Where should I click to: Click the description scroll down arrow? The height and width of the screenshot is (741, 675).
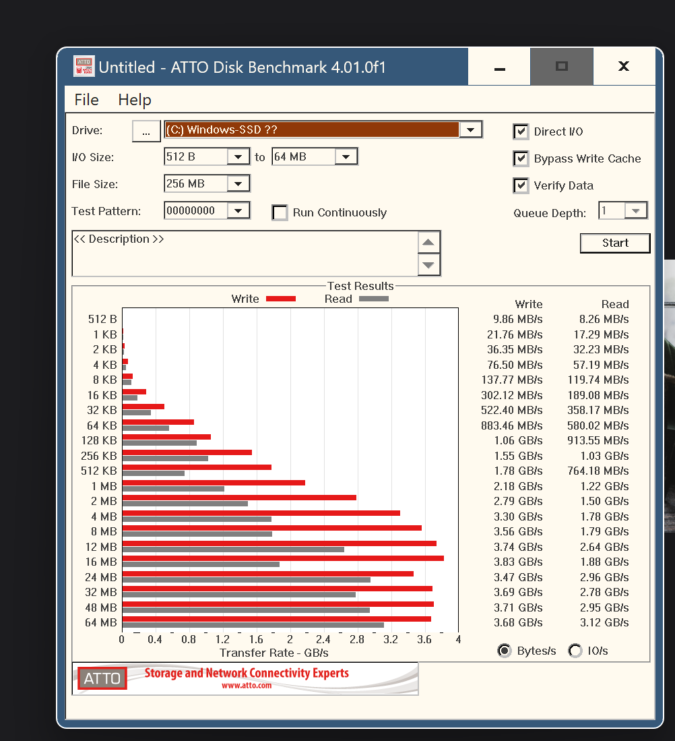point(428,264)
